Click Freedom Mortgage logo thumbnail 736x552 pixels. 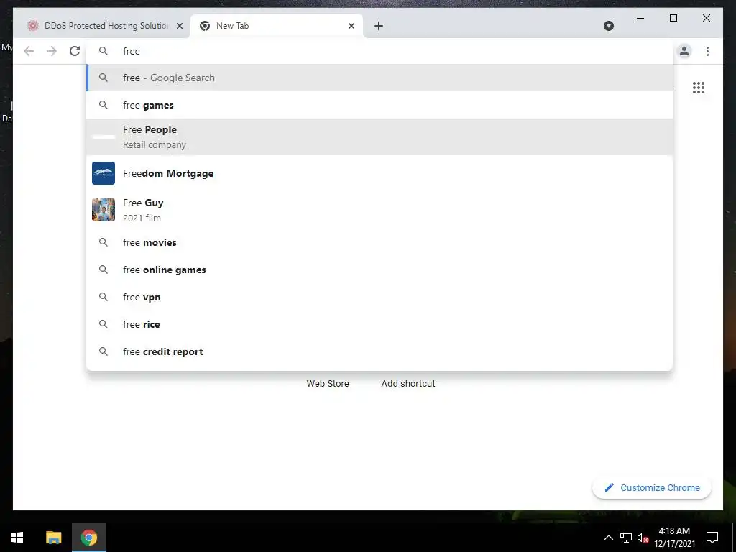[x=103, y=173]
